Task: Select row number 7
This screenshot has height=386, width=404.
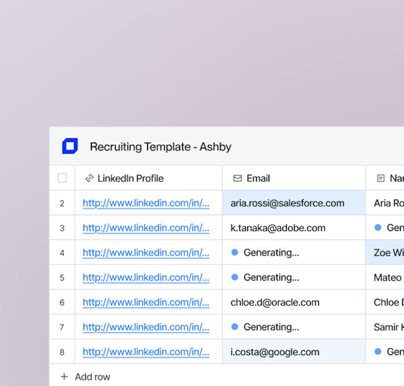Action: click(62, 327)
